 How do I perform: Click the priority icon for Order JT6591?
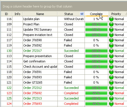[111, 72]
